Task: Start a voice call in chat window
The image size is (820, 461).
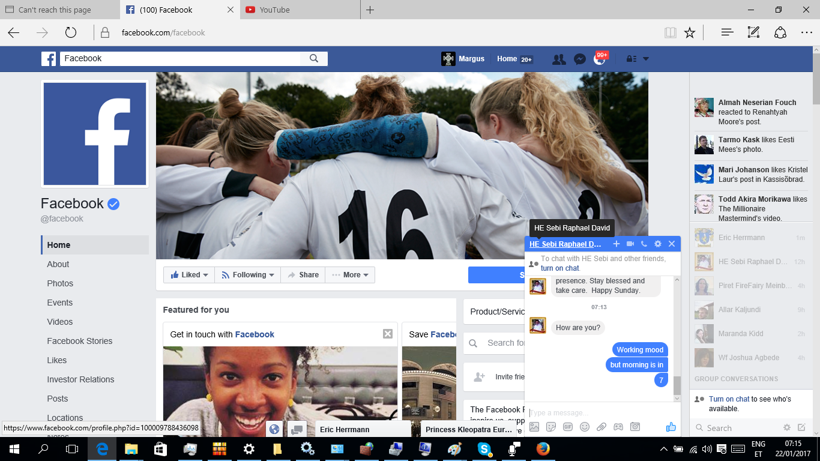Action: coord(644,244)
